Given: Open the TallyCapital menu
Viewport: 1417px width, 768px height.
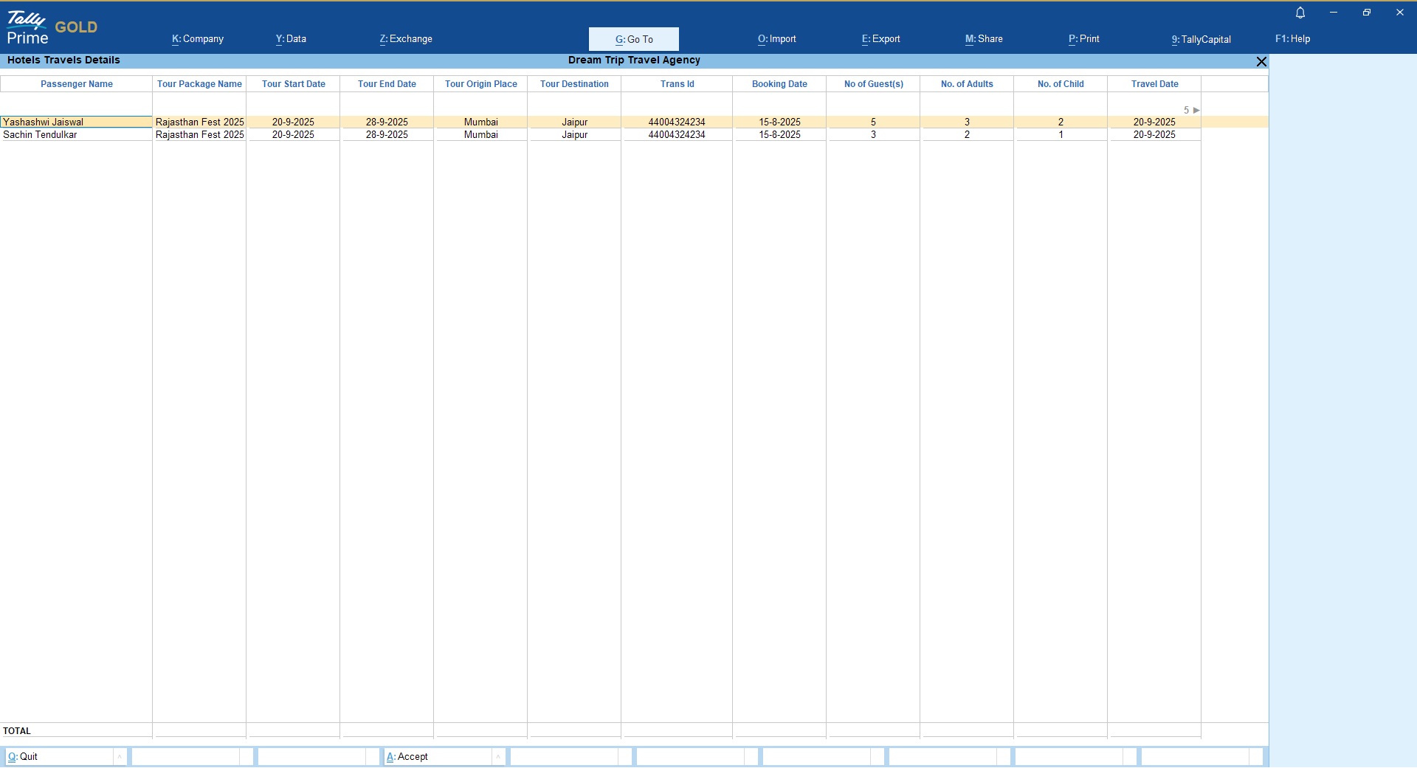Looking at the screenshot, I should [1201, 39].
